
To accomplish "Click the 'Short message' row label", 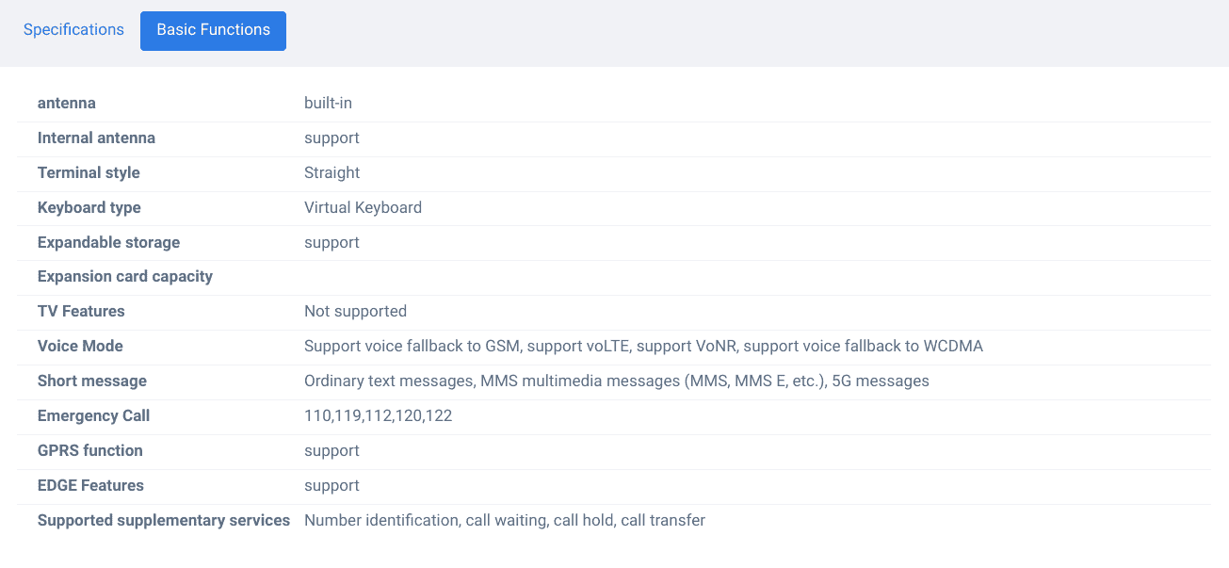I will click(x=92, y=381).
